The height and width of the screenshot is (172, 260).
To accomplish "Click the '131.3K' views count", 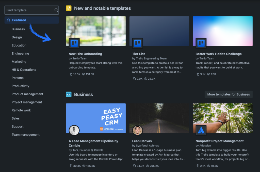I will click(90, 74).
